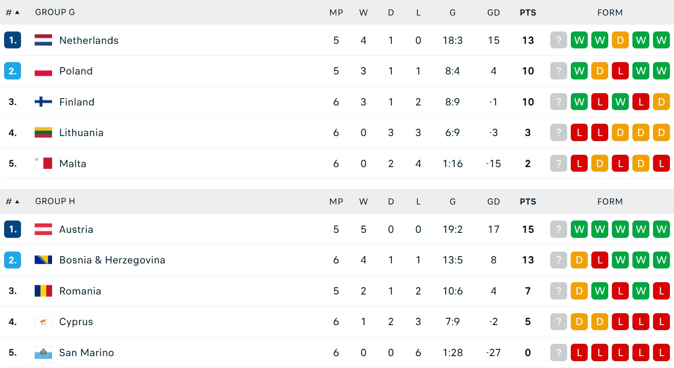Open Poland's red loss form badge
Screen dimensions: 674x368
(x=620, y=71)
